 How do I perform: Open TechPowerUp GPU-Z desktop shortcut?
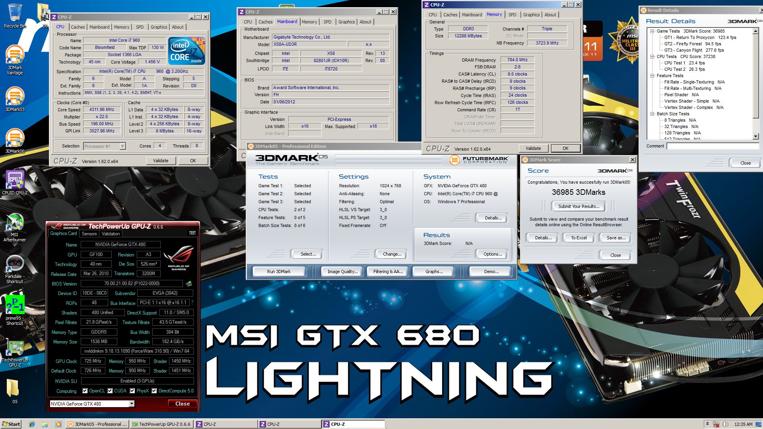tap(15, 353)
